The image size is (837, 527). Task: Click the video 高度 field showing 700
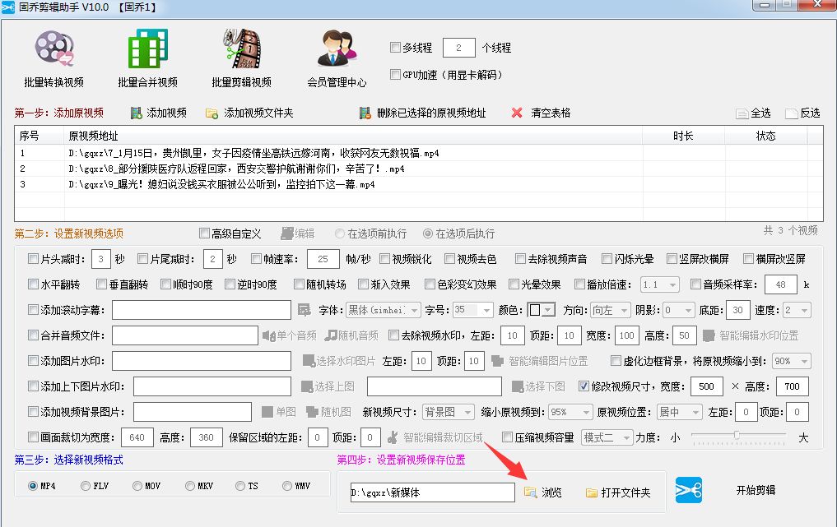click(x=793, y=386)
